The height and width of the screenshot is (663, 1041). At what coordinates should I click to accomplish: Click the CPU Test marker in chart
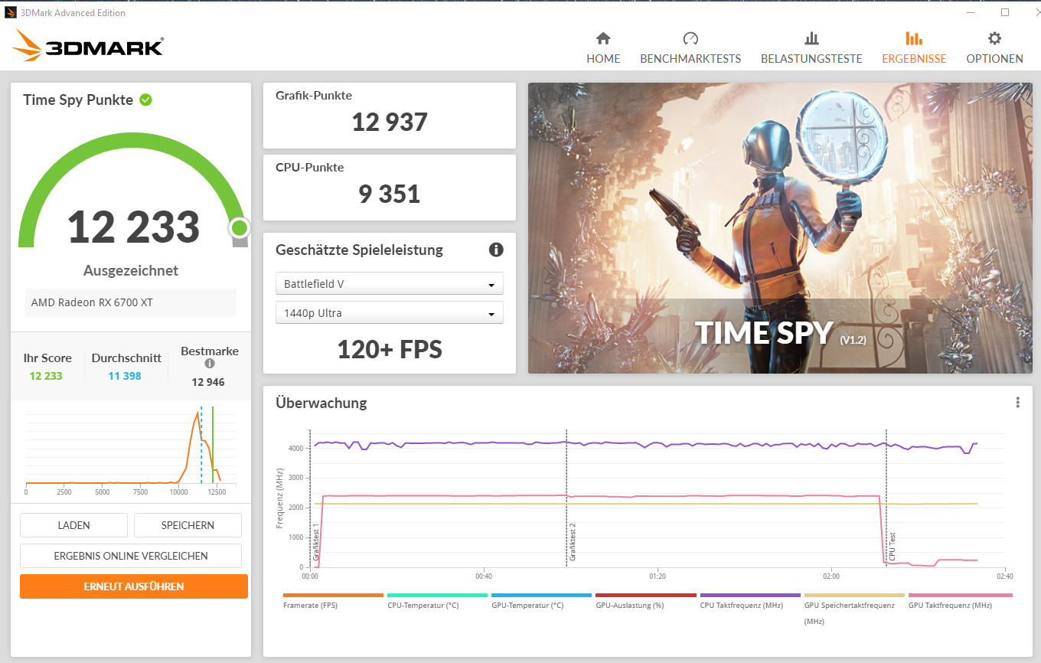point(892,547)
